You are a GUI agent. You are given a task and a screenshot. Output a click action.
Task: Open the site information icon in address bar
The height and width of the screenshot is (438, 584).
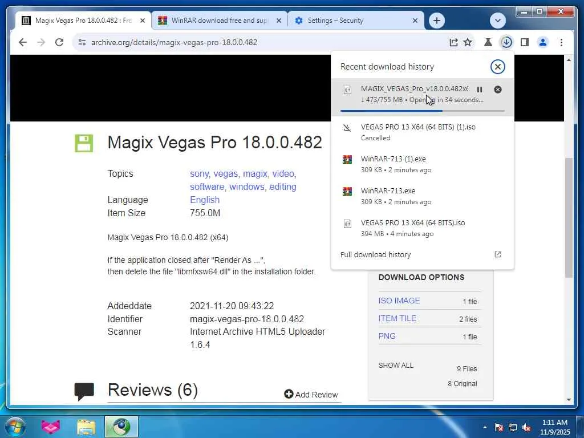[x=82, y=42]
